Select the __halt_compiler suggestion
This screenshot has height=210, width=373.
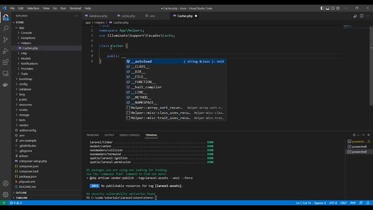176,87
